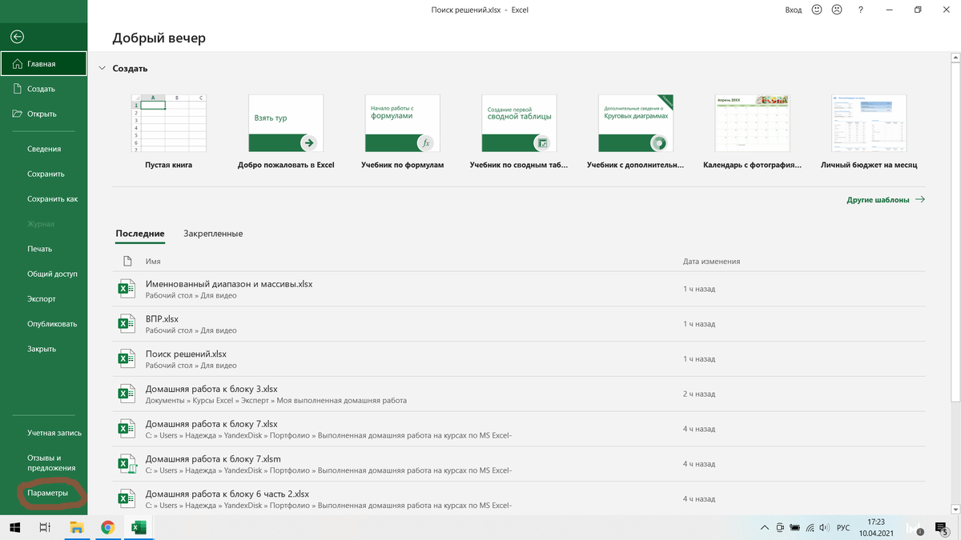Open File Explorer from the taskbar
Image resolution: width=961 pixels, height=540 pixels.
click(x=77, y=528)
